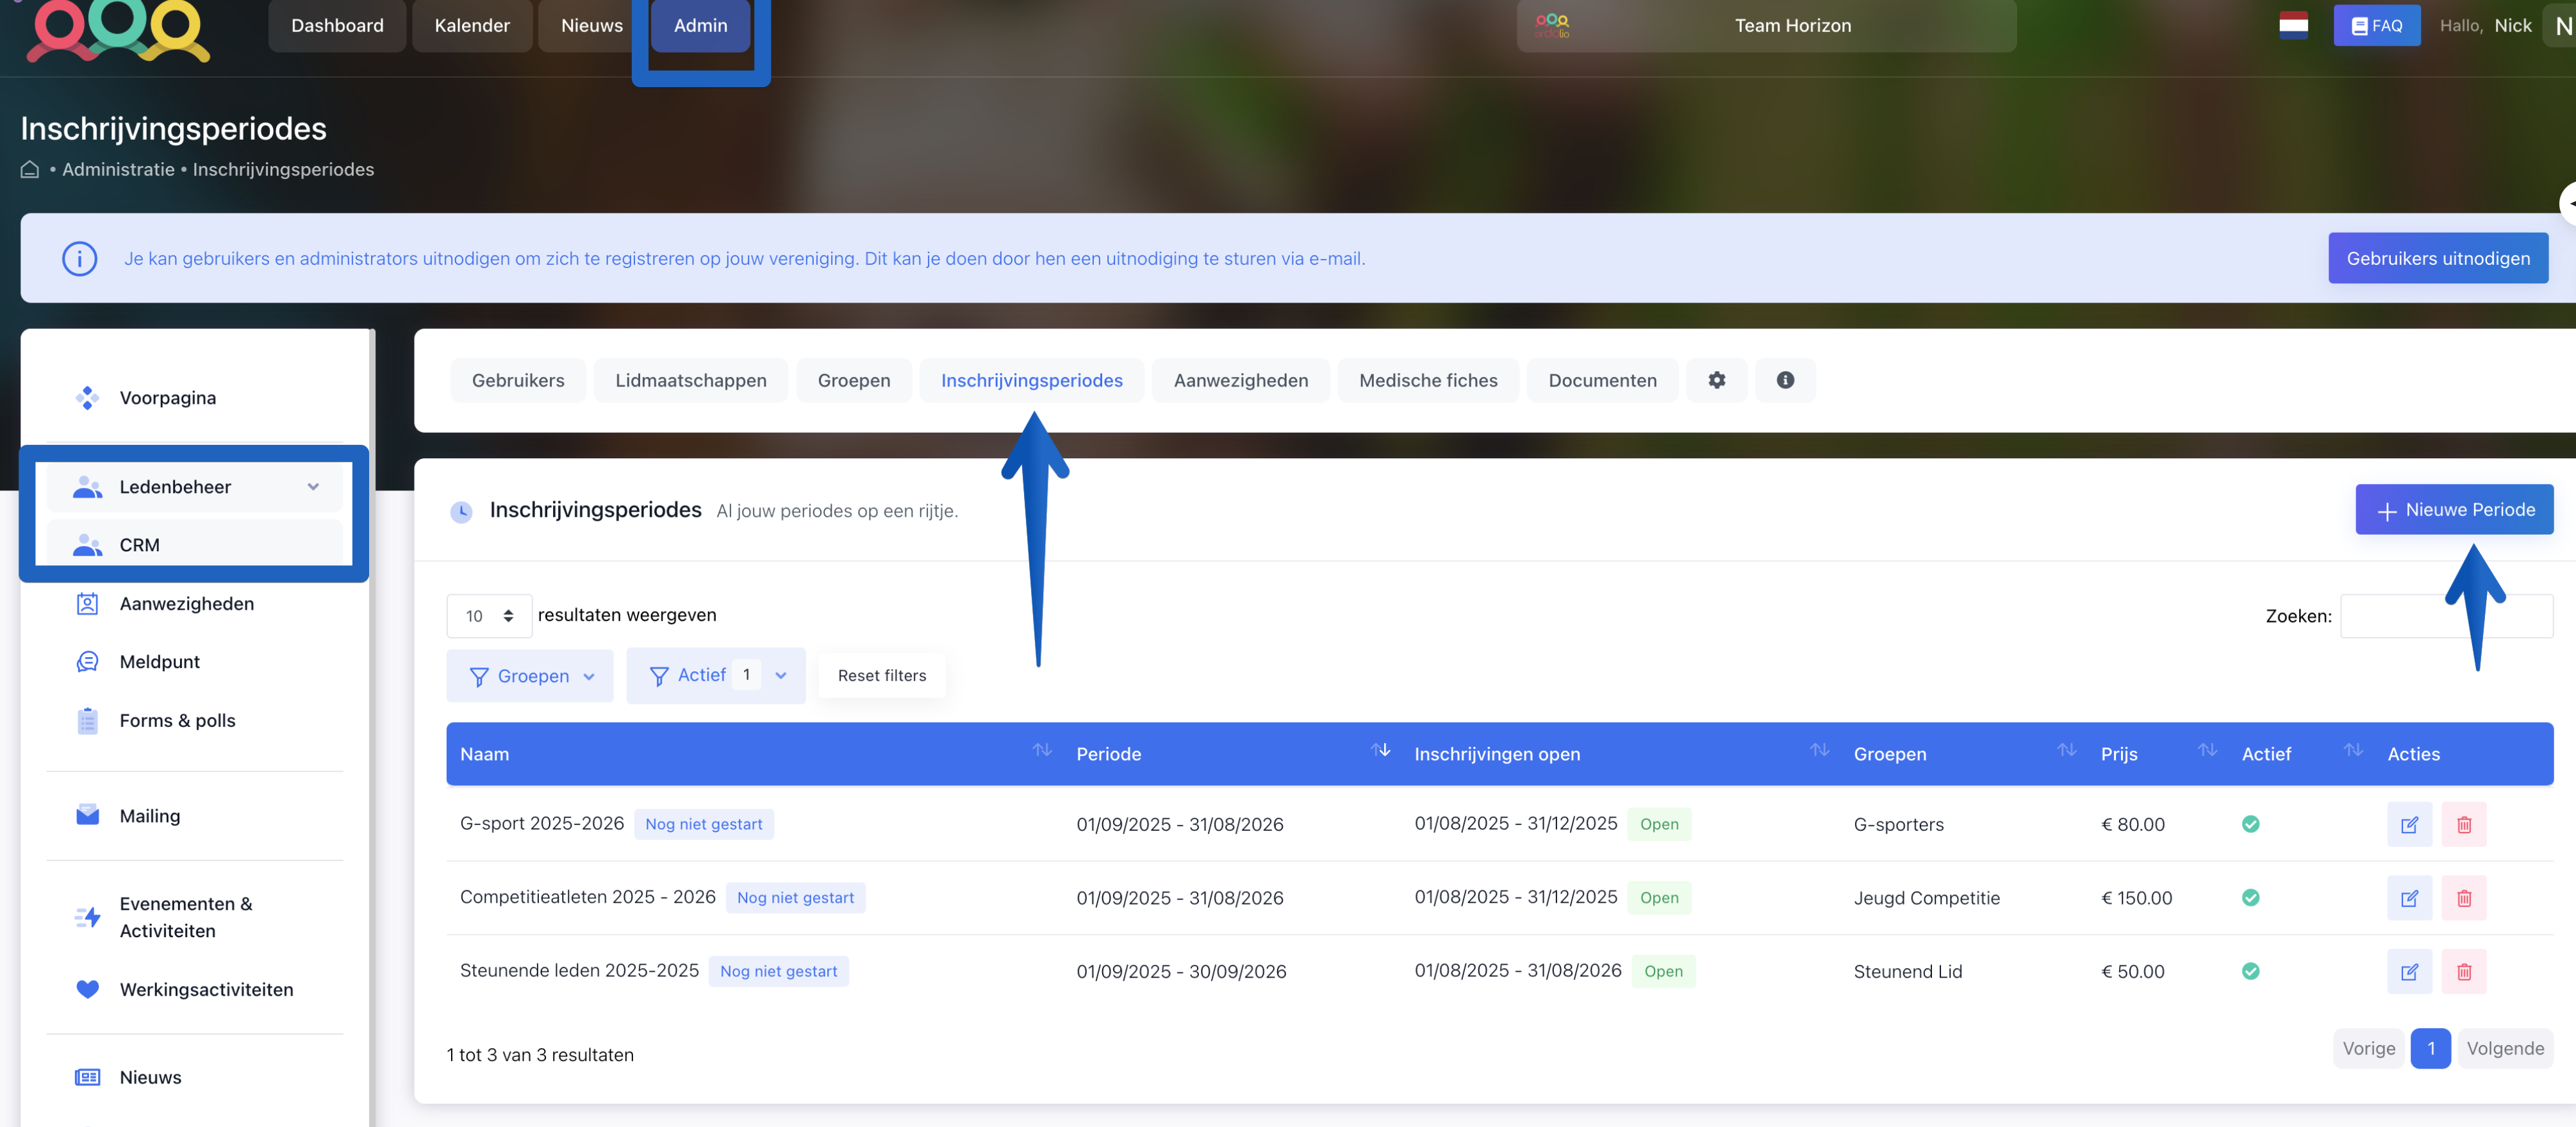Viewport: 2576px width, 1127px height.
Task: Click the € 50.00 price cell
Action: tap(2132, 972)
